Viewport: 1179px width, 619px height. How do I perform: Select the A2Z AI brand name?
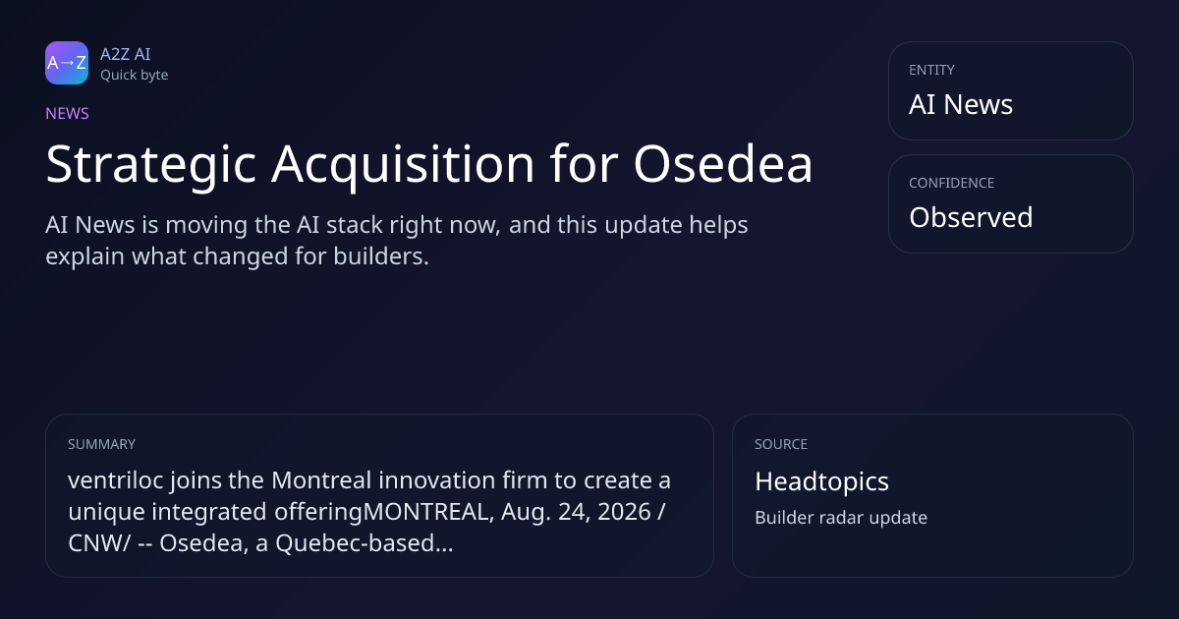125,54
